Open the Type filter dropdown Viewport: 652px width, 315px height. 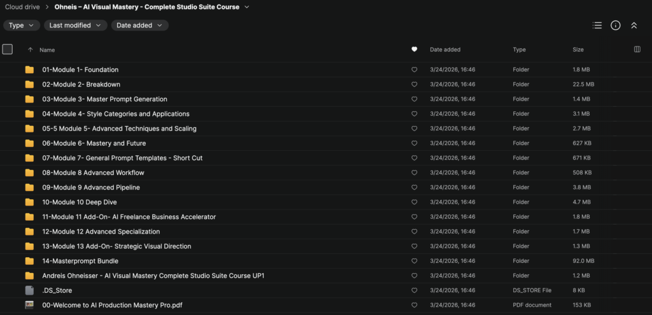coord(22,25)
